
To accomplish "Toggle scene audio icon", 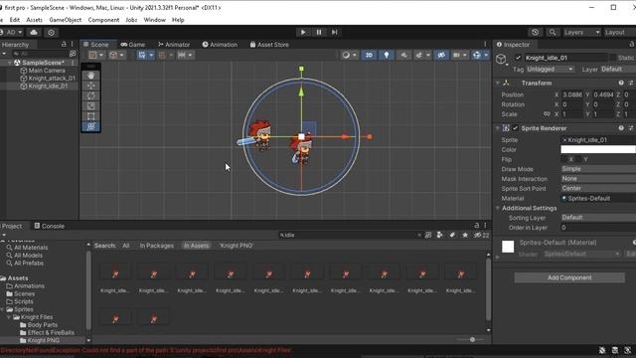I will [x=403, y=56].
